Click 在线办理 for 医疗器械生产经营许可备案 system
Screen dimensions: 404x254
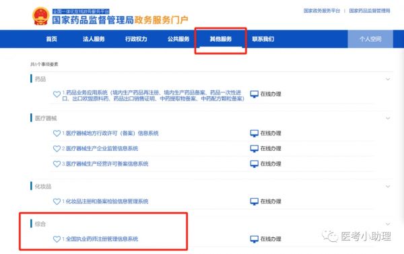(x=271, y=164)
